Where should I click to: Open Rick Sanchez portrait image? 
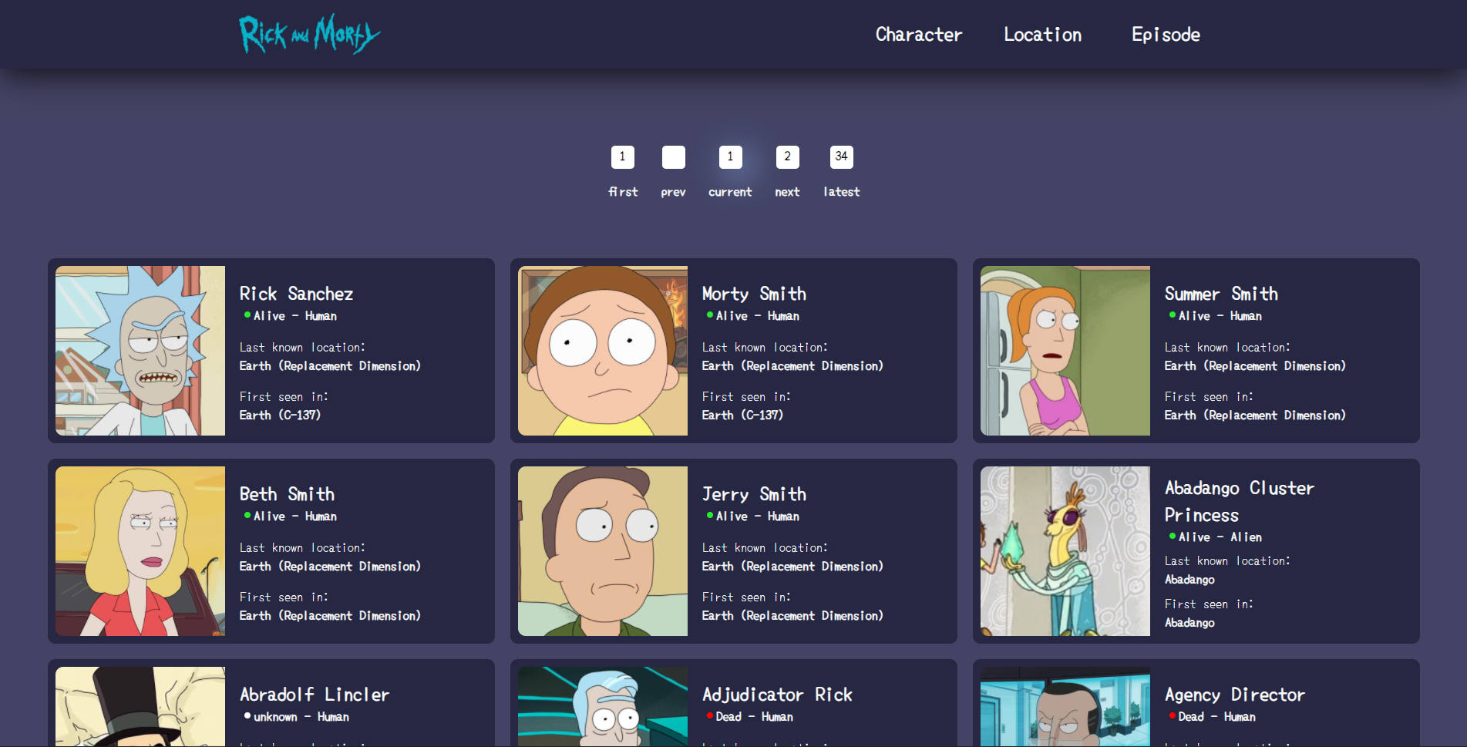coord(140,351)
